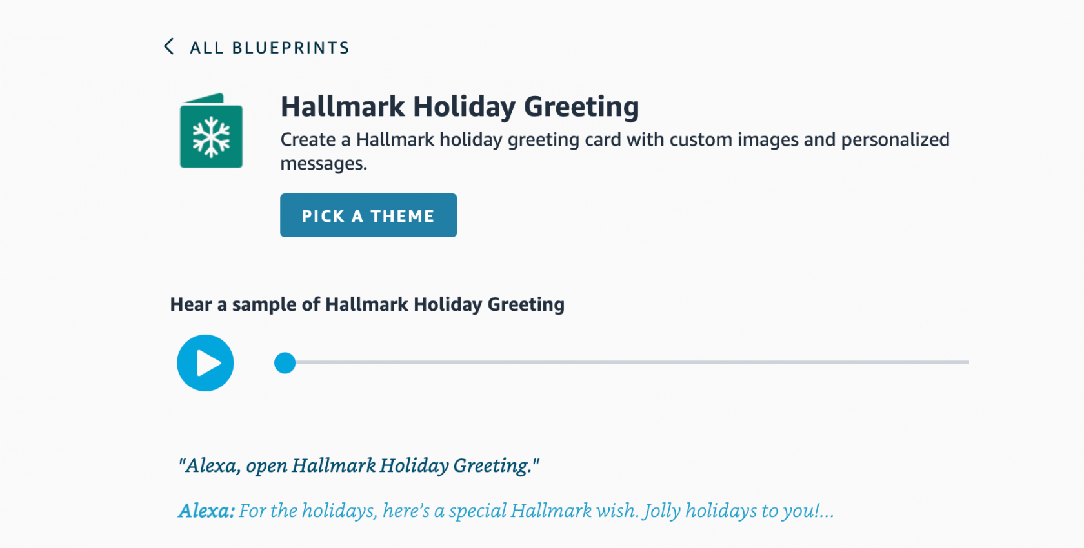Play the Hallmark Holiday Greeting sample
The image size is (1084, 548).
[x=205, y=363]
